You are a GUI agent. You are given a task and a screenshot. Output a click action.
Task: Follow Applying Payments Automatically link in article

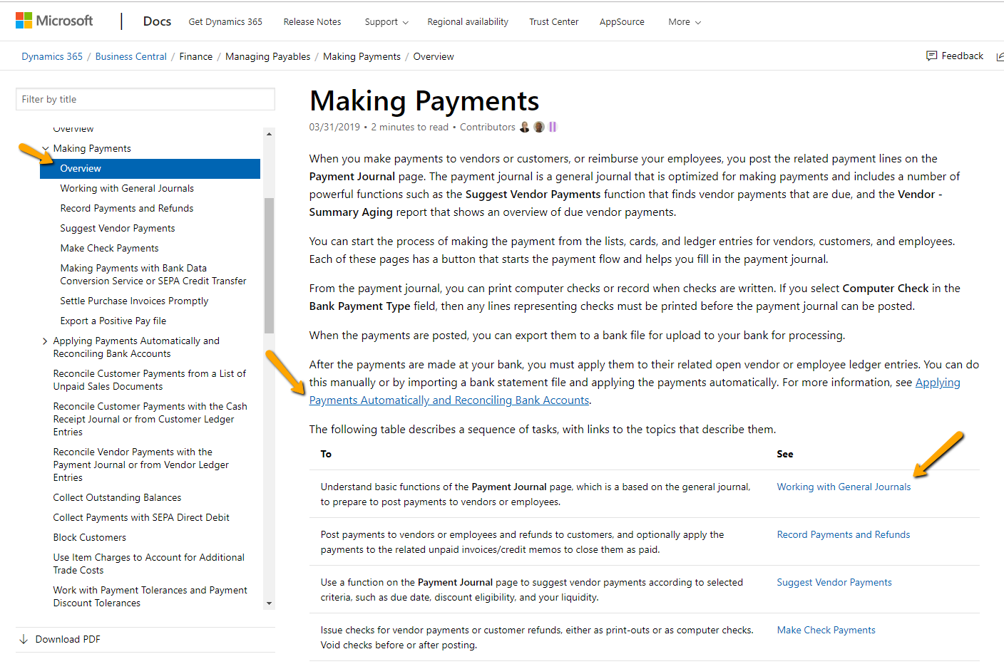pyautogui.click(x=449, y=400)
